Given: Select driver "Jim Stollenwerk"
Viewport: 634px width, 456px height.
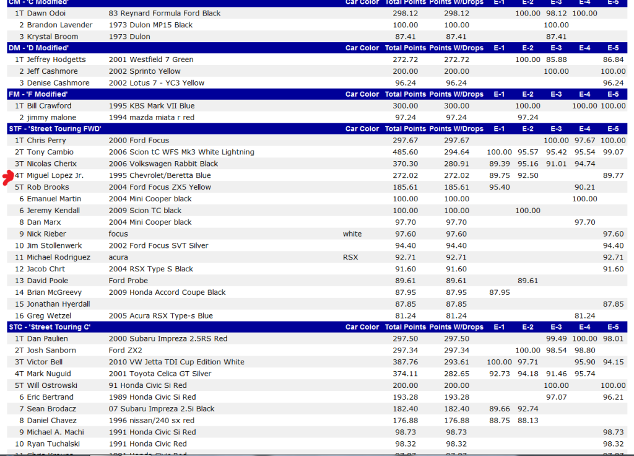Looking at the screenshot, I should click(54, 247).
